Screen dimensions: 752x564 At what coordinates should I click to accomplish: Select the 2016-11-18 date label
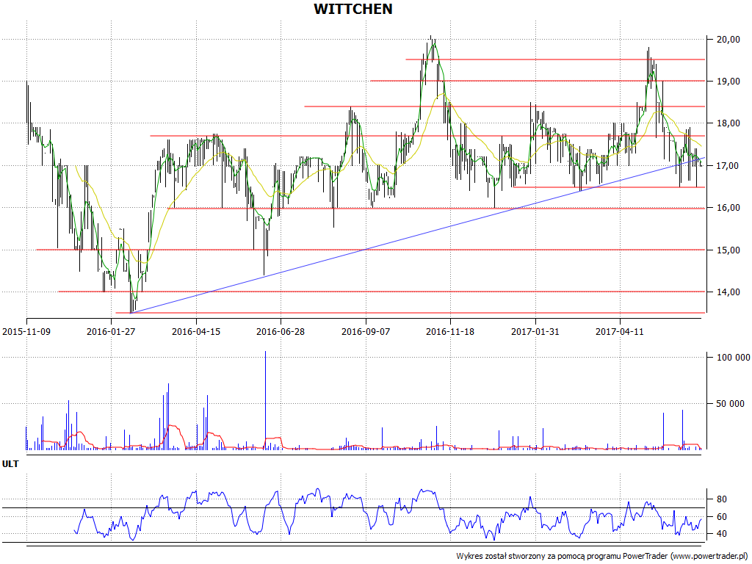(x=450, y=331)
